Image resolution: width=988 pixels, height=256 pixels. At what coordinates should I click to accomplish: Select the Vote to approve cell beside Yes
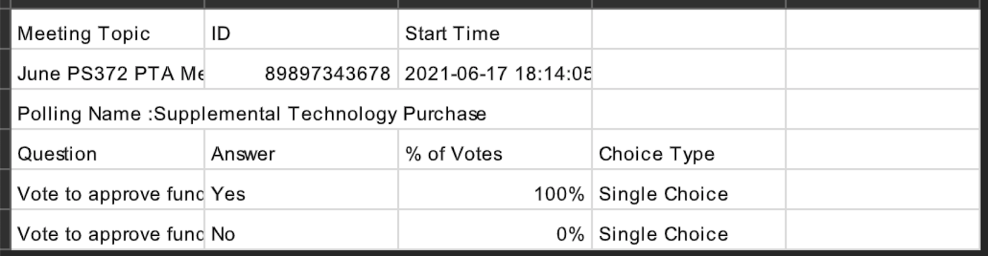coord(107,189)
